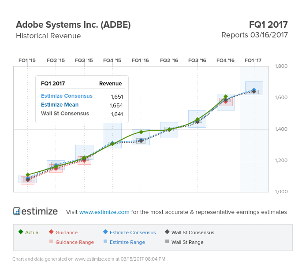The width and height of the screenshot is (302, 273).
Task: Click the FQ1 '15 axis label
Action: (x=27, y=60)
